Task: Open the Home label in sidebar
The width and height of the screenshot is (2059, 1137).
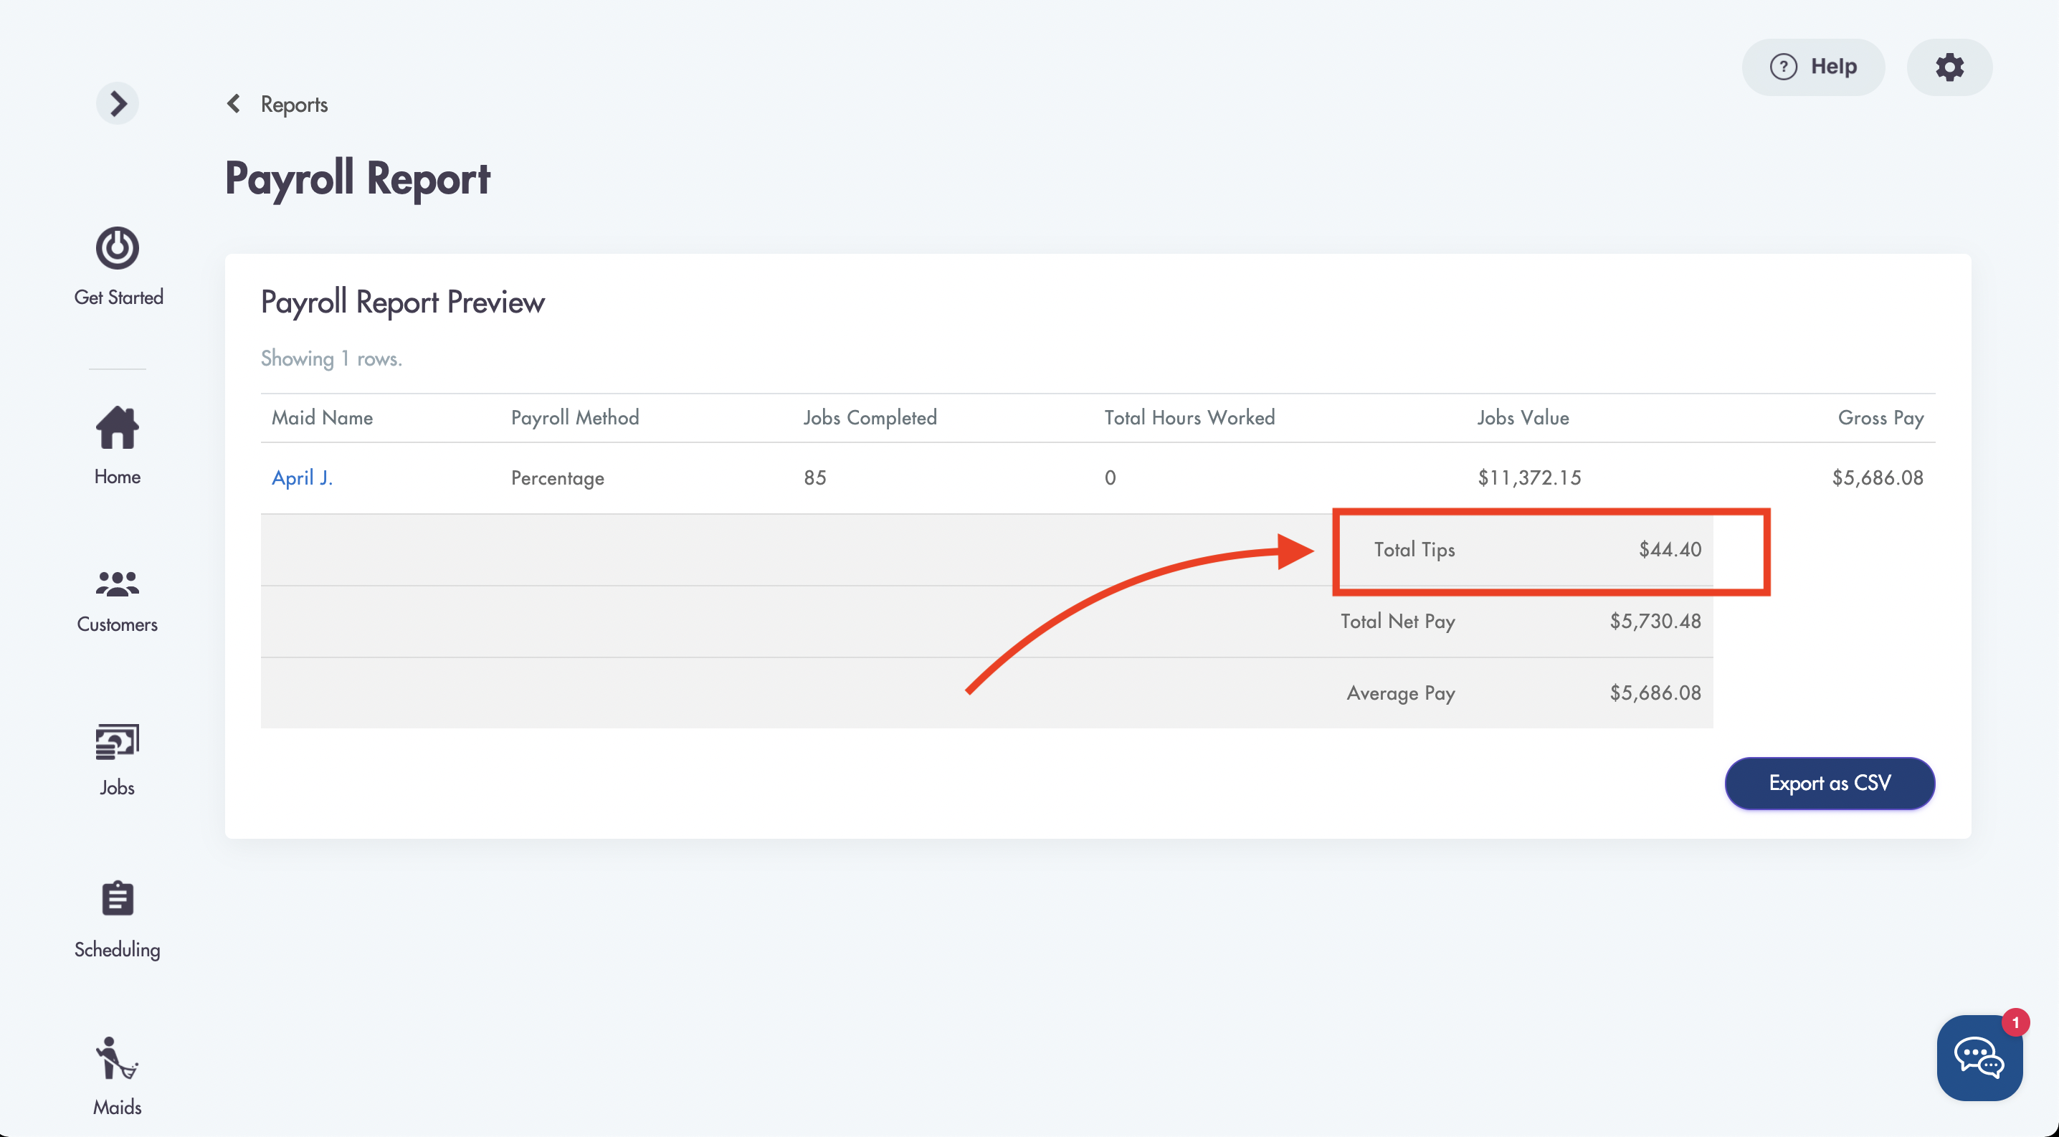Action: [x=118, y=477]
